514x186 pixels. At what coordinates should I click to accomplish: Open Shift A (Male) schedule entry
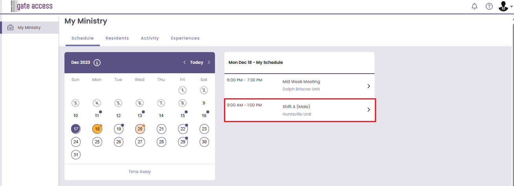(300, 110)
